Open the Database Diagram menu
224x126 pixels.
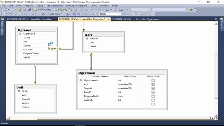(x=77, y=6)
